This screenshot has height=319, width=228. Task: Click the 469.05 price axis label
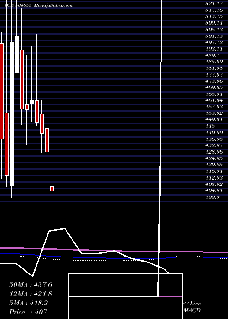click(x=214, y=87)
